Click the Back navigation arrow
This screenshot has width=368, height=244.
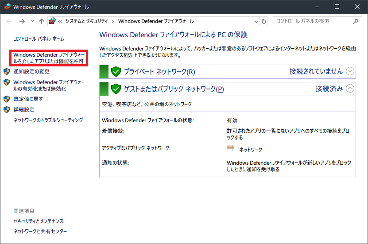[9, 21]
